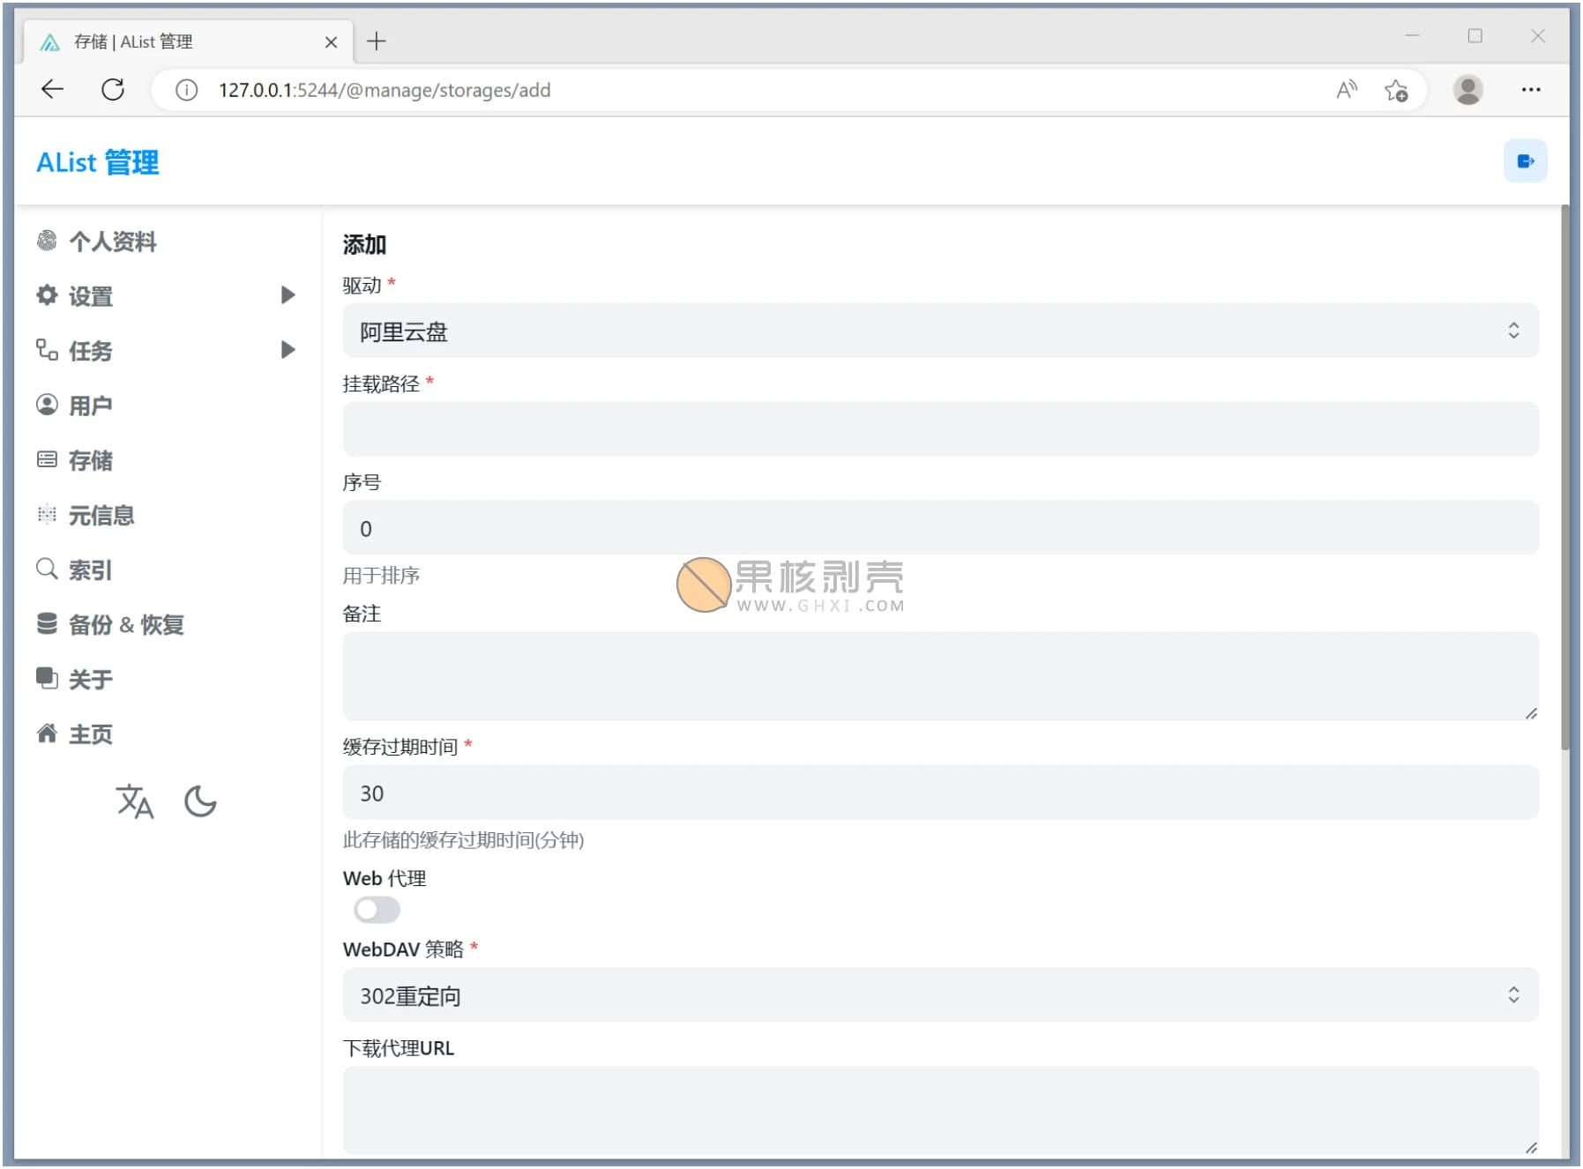Open the 索引 magnifier icon

click(x=47, y=569)
